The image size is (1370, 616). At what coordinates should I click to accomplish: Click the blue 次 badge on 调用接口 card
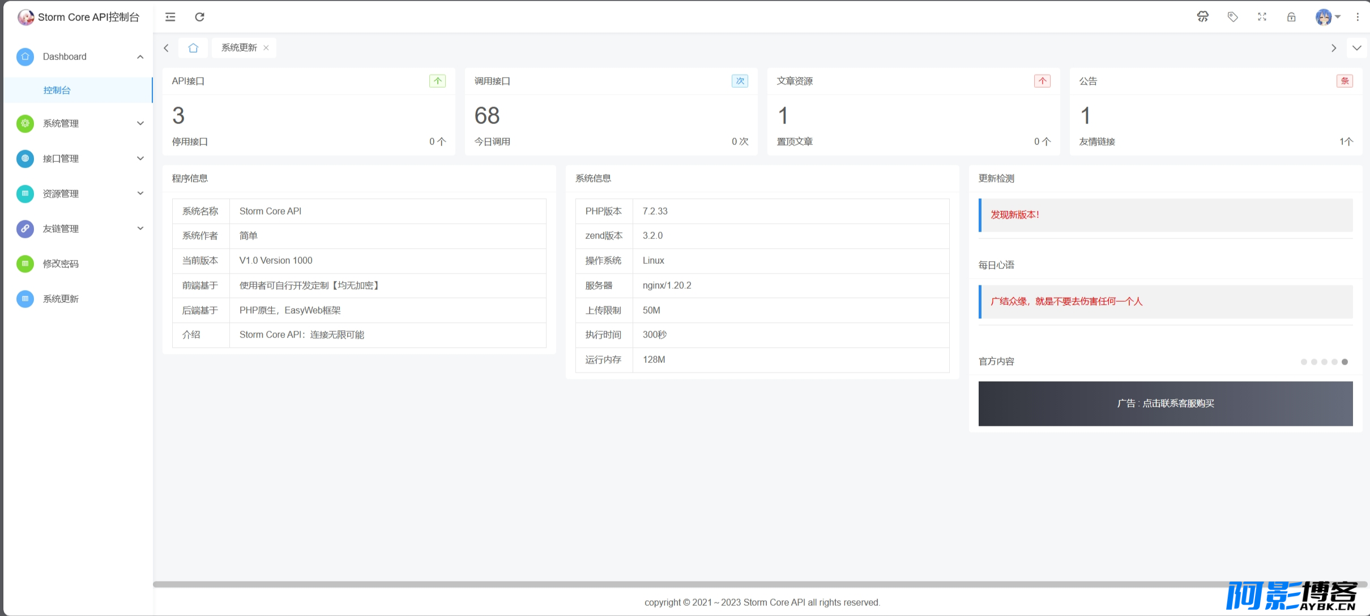[740, 81]
